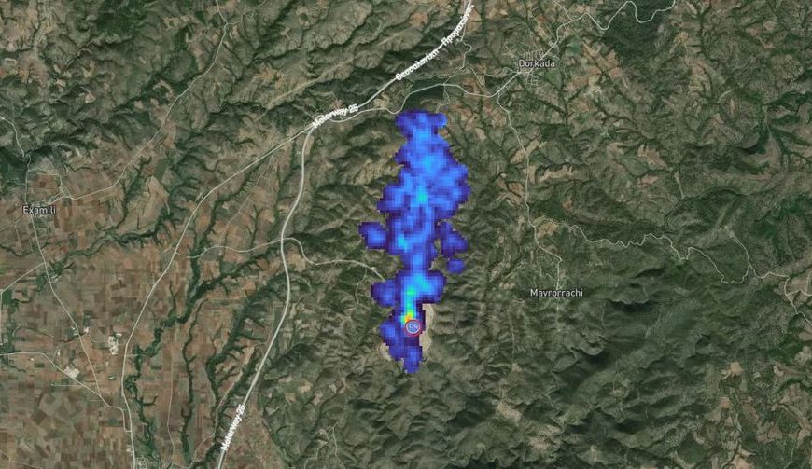The width and height of the screenshot is (812, 469).
Task: Select the Dorkada village label
Action: click(537, 63)
